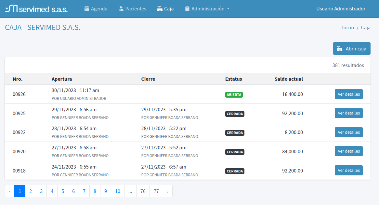Click the Servimed s.a.s. logo
Viewport: 379px width, 205px height.
[36, 9]
